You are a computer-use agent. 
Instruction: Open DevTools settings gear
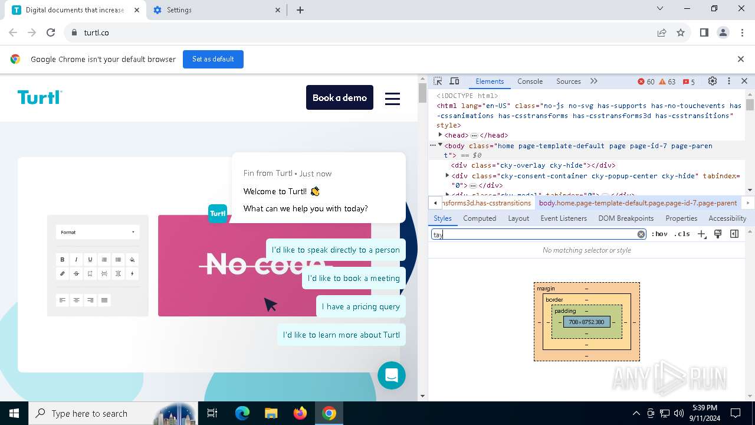point(713,81)
